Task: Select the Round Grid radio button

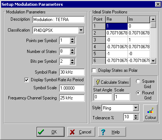Action: coord(138,93)
